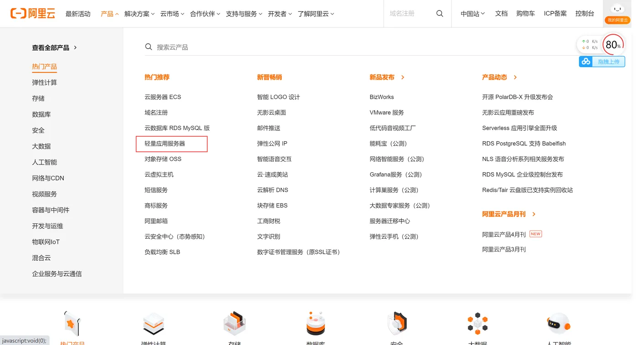Image resolution: width=638 pixels, height=345 pixels.
Task: Click the search magnifier in domain box
Action: (x=440, y=14)
